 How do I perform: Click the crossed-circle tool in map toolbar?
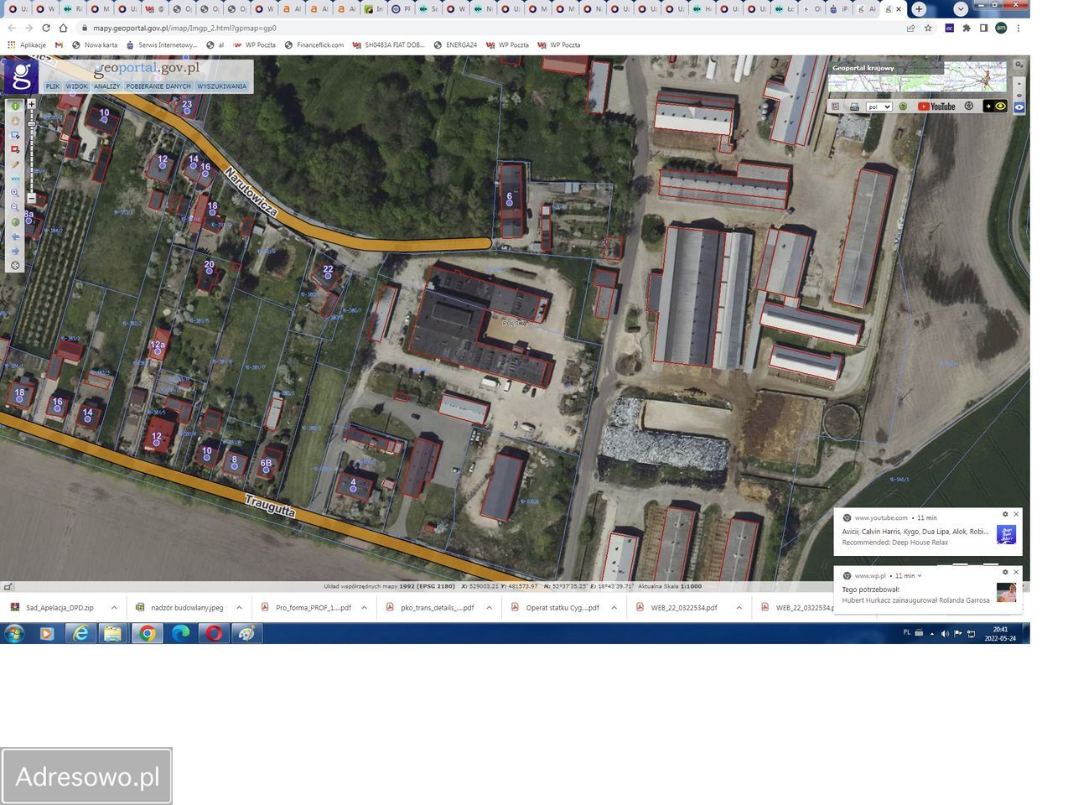tap(15, 266)
